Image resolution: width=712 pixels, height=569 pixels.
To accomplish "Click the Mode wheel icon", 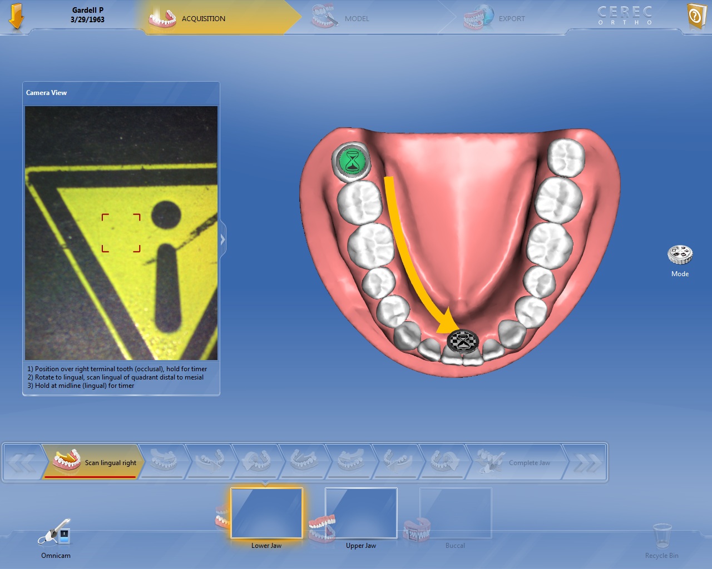I will click(x=679, y=255).
